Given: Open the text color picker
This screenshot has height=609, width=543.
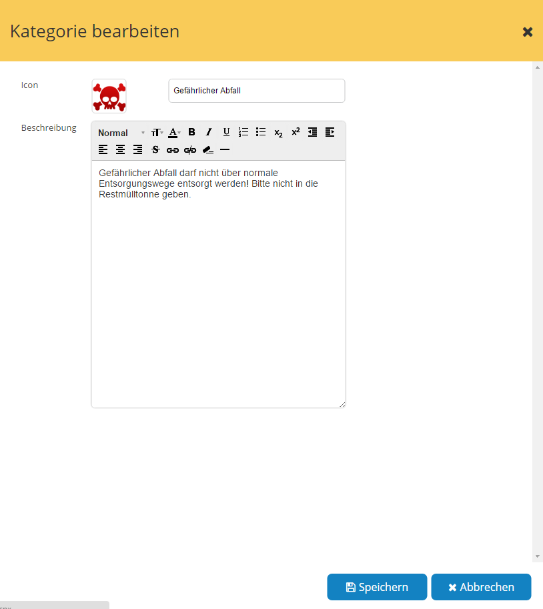Looking at the screenshot, I should [x=174, y=133].
